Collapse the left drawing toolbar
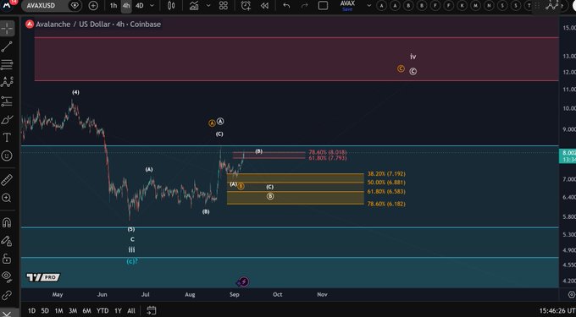This screenshot has width=576, height=317. 7,314
